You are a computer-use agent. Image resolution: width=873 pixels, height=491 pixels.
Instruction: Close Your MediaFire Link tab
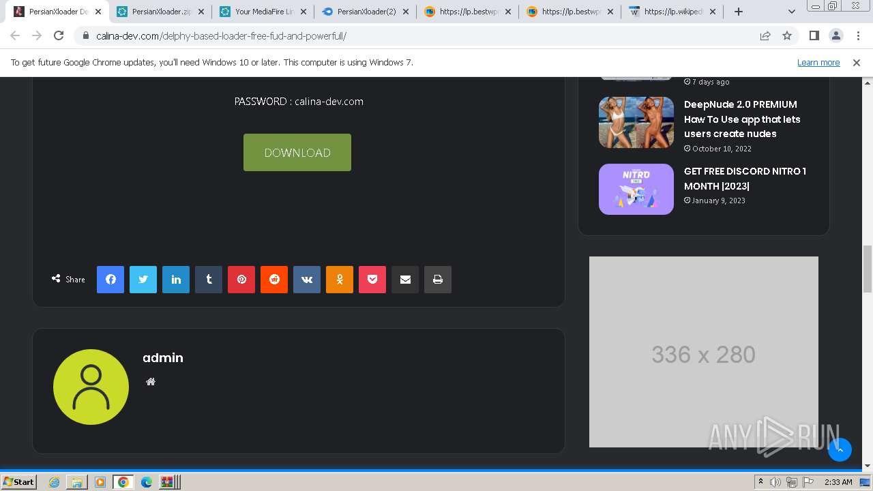[303, 12]
